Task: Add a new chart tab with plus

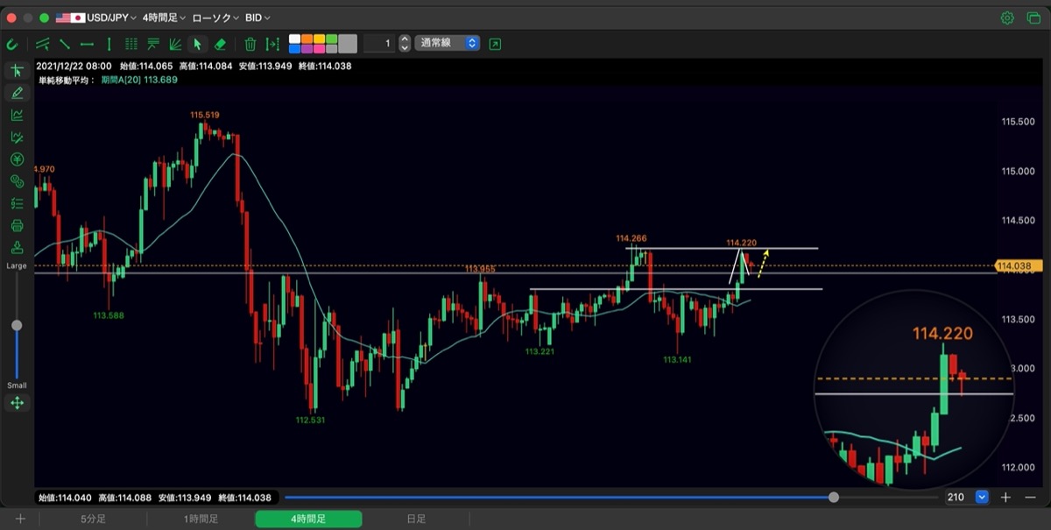Action: tap(20, 519)
